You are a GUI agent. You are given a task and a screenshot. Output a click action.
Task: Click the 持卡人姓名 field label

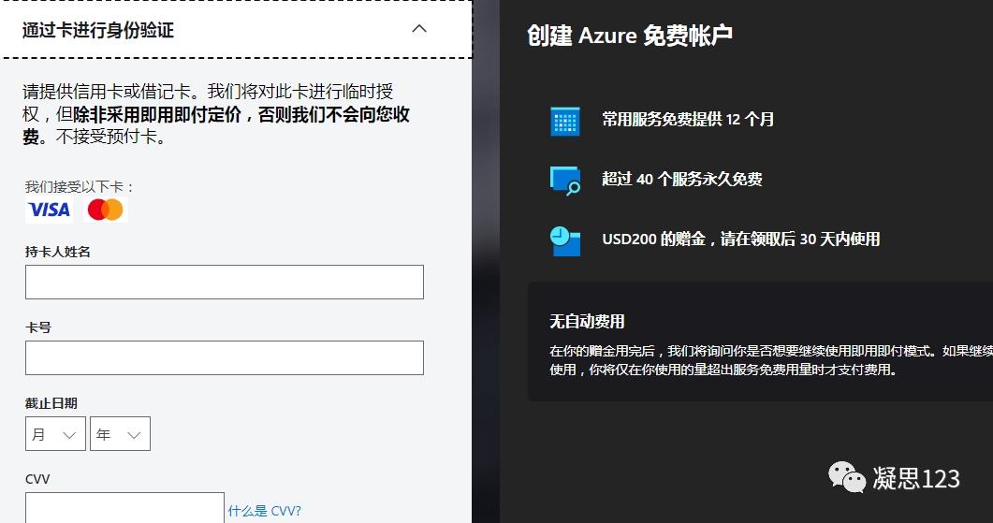click(x=58, y=252)
